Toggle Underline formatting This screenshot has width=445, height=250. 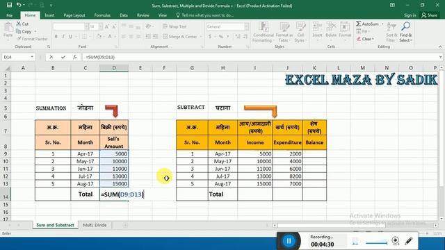tap(70, 36)
